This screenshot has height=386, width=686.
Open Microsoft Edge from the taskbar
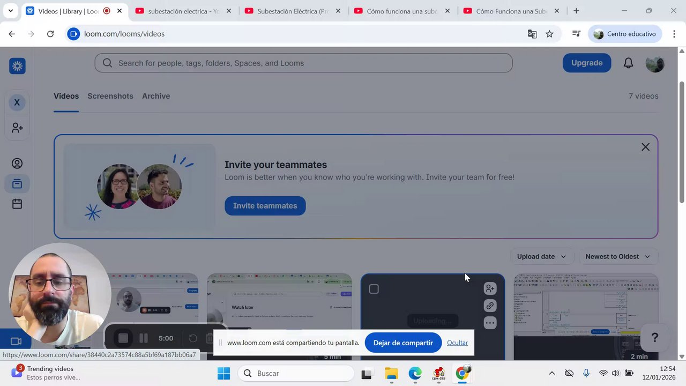(x=415, y=373)
